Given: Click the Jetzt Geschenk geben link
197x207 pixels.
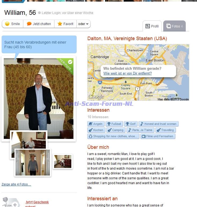Looking at the screenshot, I should coord(37,204).
